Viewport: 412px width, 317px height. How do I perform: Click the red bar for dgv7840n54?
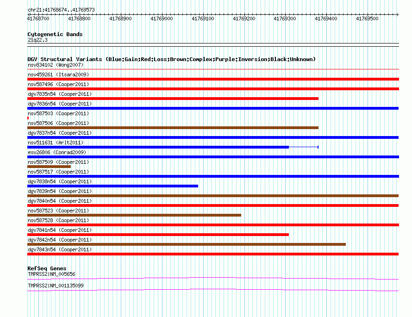[x=213, y=205]
